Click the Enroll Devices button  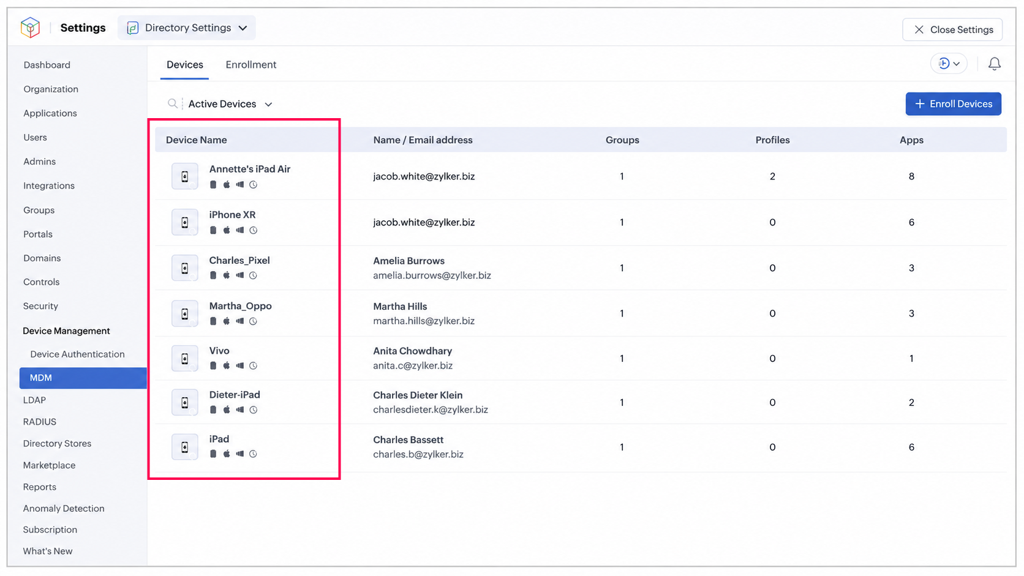click(954, 104)
